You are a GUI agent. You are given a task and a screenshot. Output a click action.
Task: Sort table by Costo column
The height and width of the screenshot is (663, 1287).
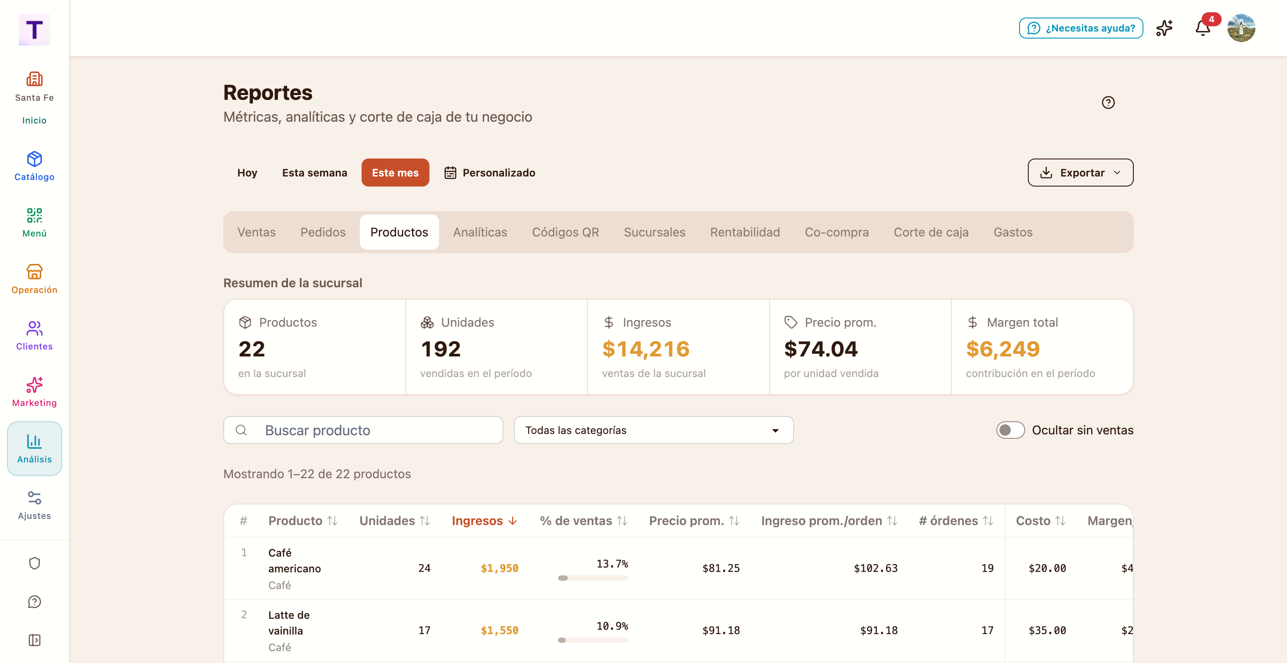[1041, 521]
